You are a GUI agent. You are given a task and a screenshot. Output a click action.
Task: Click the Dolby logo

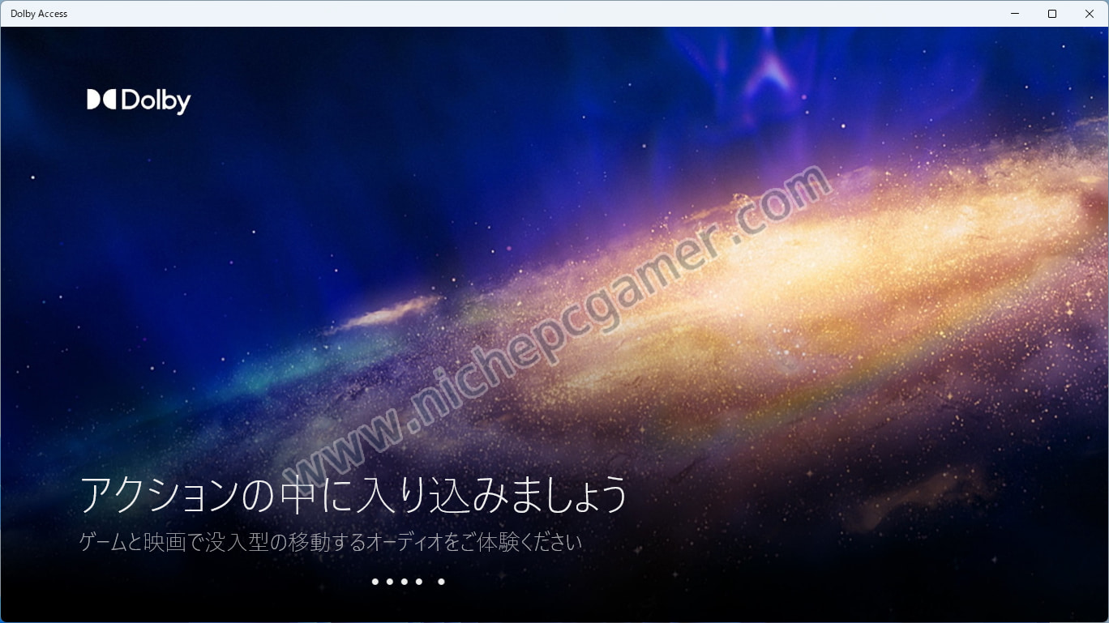click(139, 100)
